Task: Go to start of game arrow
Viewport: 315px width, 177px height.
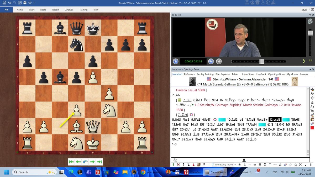Action: point(71,162)
